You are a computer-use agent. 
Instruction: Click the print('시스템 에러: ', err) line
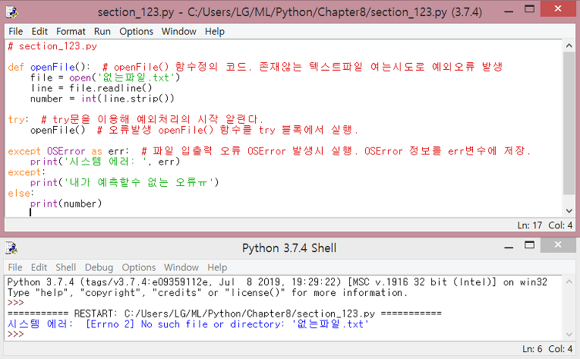(105, 162)
